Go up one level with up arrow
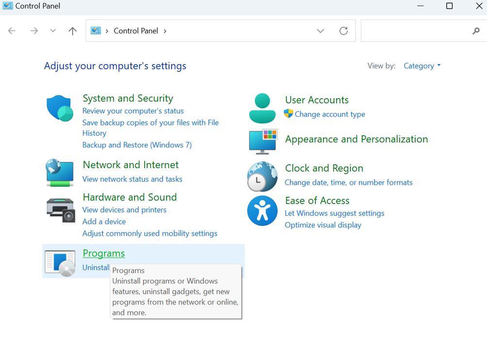This screenshot has width=487, height=346. [72, 31]
